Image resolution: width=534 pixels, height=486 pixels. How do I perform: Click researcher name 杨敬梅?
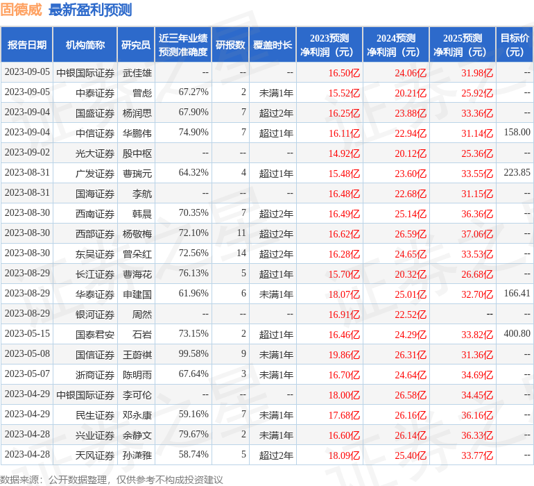pos(137,234)
